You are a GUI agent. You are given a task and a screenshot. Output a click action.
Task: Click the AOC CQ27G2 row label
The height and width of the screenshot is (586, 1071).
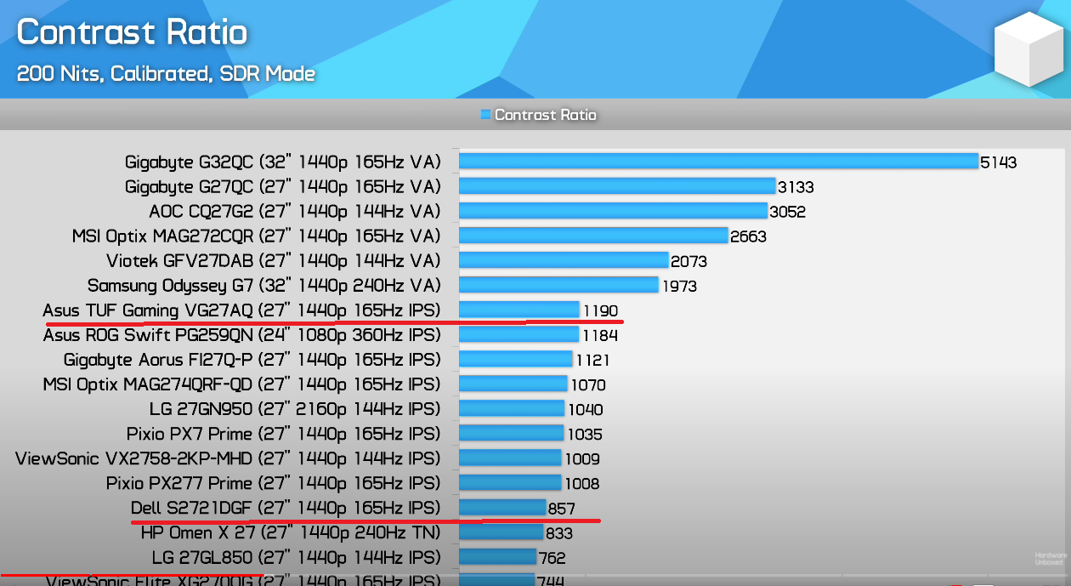point(295,211)
